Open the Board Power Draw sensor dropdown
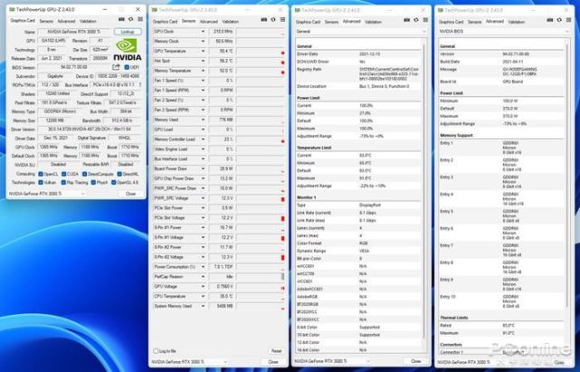The image size is (580, 372). pos(203,168)
